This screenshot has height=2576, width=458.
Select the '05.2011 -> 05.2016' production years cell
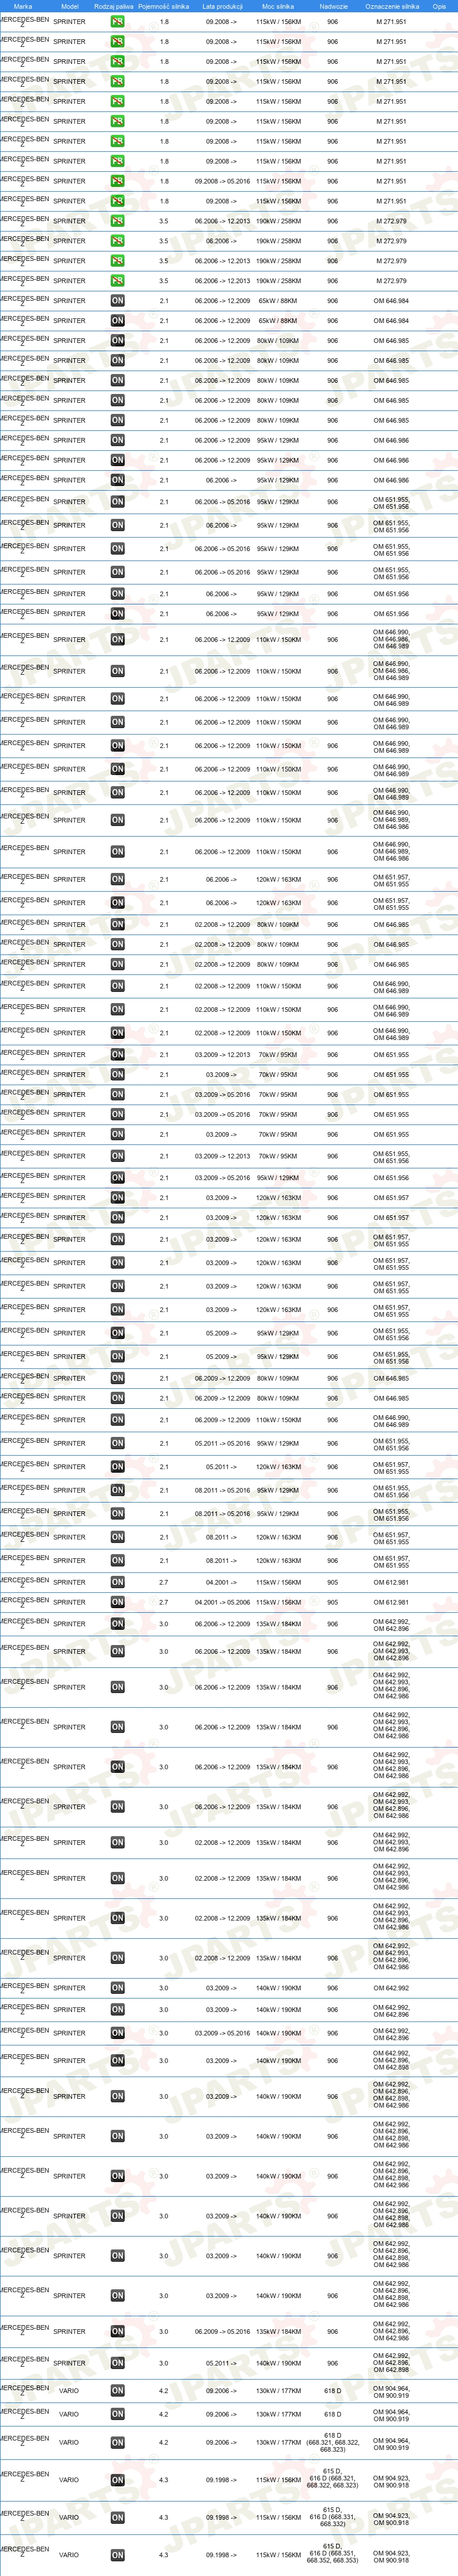[x=222, y=1443]
